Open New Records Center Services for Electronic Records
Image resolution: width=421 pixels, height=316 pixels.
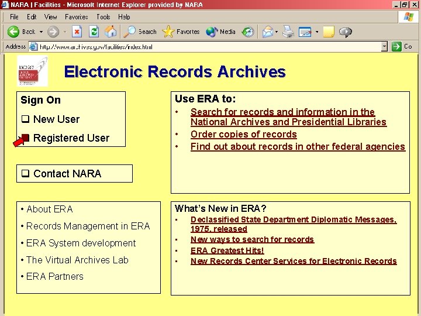click(x=294, y=261)
